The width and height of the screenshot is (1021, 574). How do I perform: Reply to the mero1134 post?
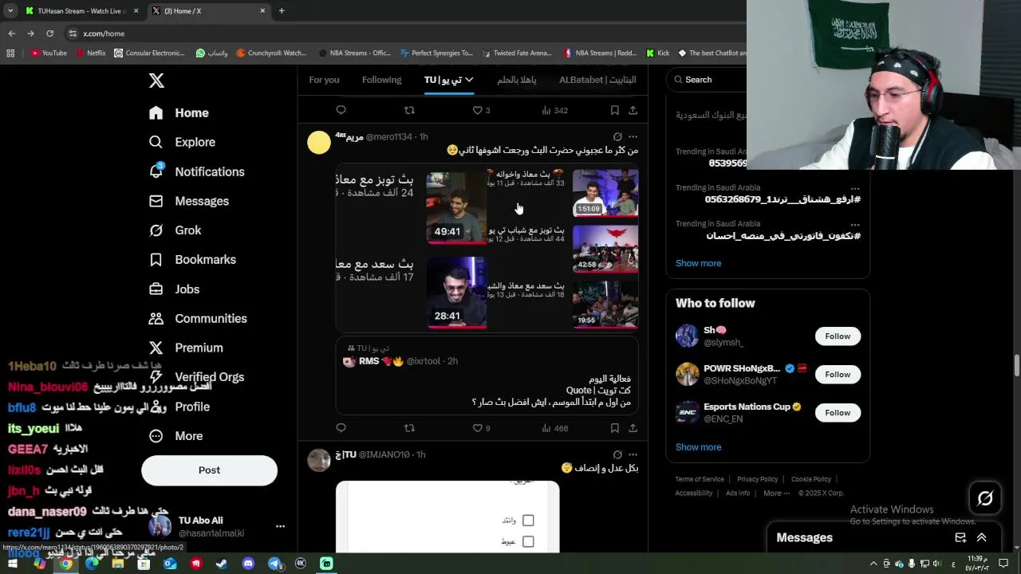pyautogui.click(x=341, y=428)
